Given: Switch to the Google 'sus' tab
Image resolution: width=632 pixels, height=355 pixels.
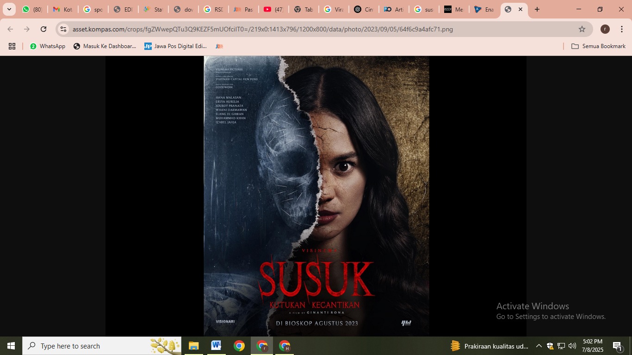Looking at the screenshot, I should (424, 9).
